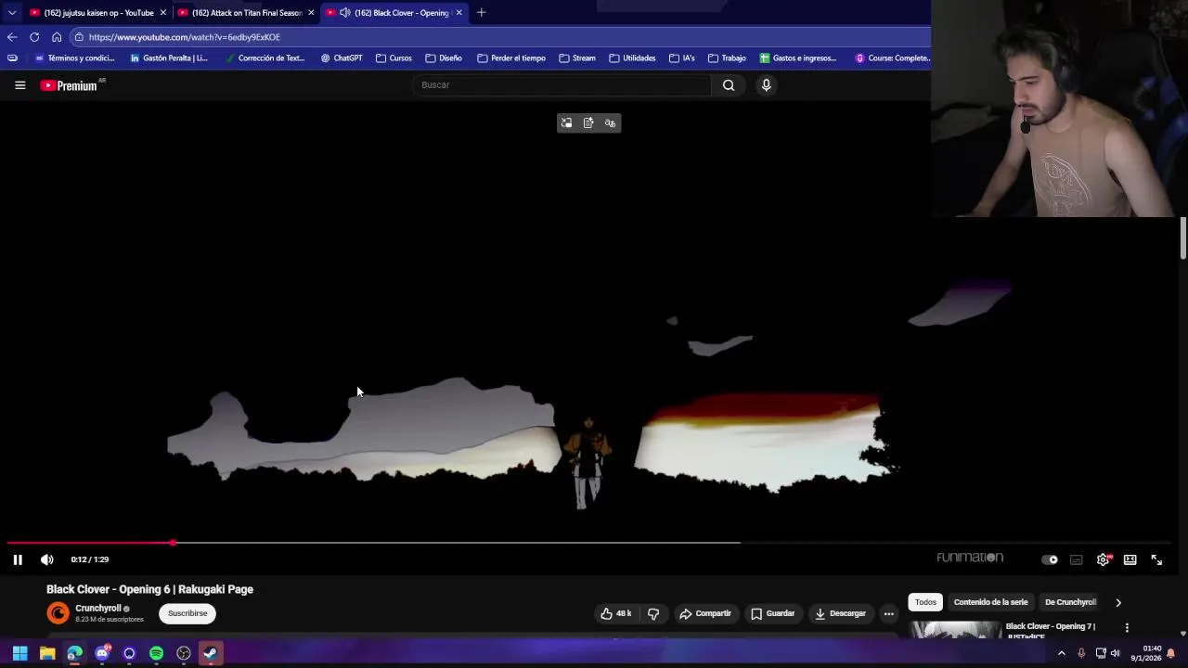Enter fullscreen mode in the player
This screenshot has height=668, width=1188.
pyautogui.click(x=1156, y=559)
